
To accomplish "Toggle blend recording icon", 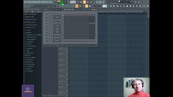I will pyautogui.click(x=88, y=2).
